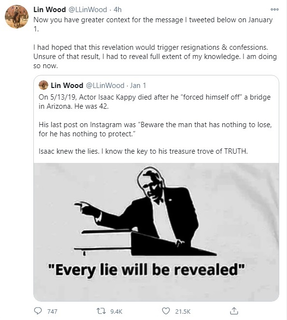
Task: Visit the @LLinWood handle in main tweet
Action: 87,10
